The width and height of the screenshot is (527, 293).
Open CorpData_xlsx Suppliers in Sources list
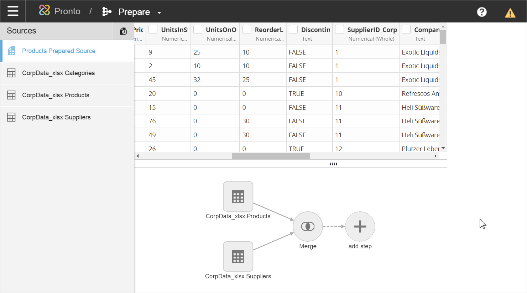56,117
